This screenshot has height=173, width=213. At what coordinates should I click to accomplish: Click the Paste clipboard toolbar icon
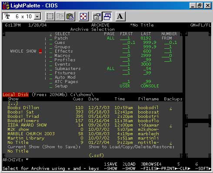(70, 17)
